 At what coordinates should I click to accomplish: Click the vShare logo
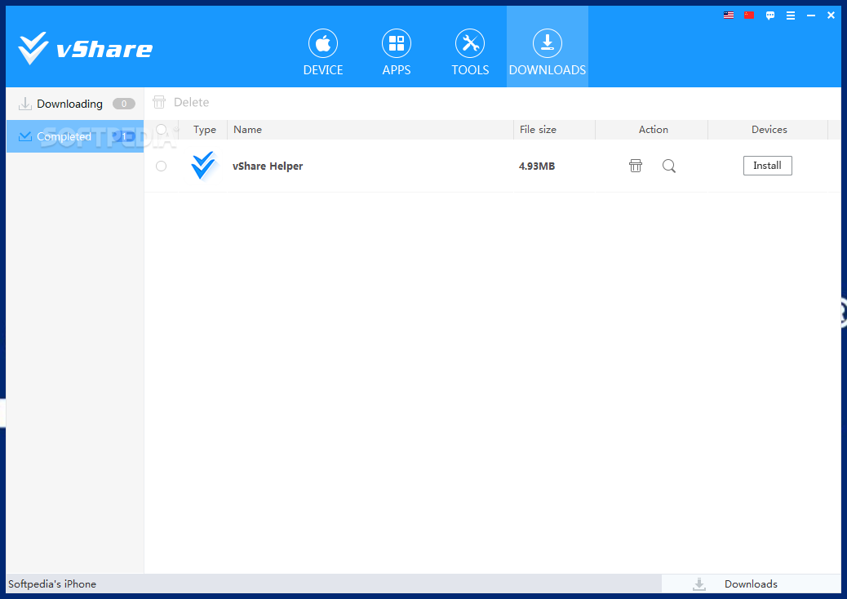coord(86,49)
